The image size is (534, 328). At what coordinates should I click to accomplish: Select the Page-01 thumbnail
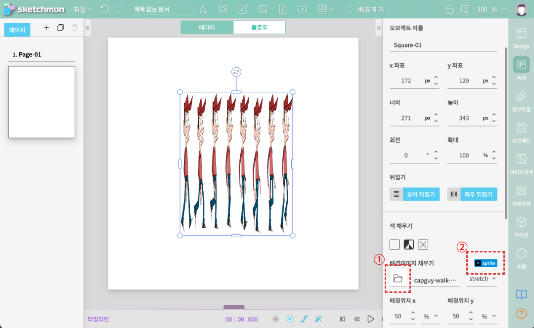pyautogui.click(x=42, y=102)
